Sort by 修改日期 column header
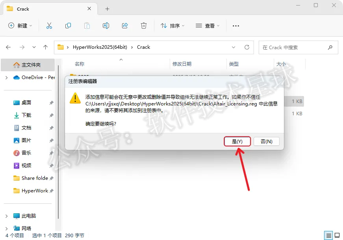This screenshot has height=240, width=343. click(x=182, y=64)
